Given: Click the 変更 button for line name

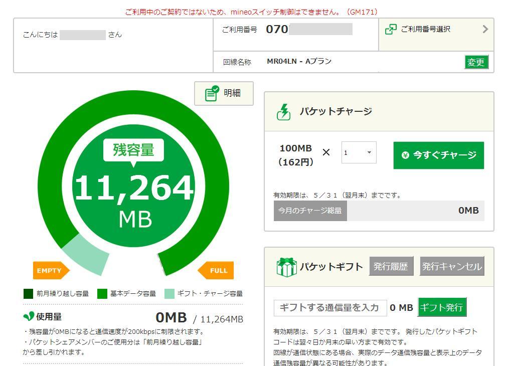Looking at the screenshot, I should pyautogui.click(x=476, y=62).
